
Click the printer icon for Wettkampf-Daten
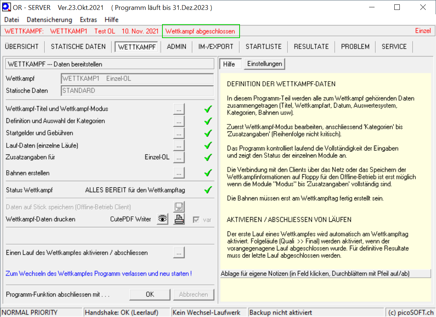coord(179,219)
